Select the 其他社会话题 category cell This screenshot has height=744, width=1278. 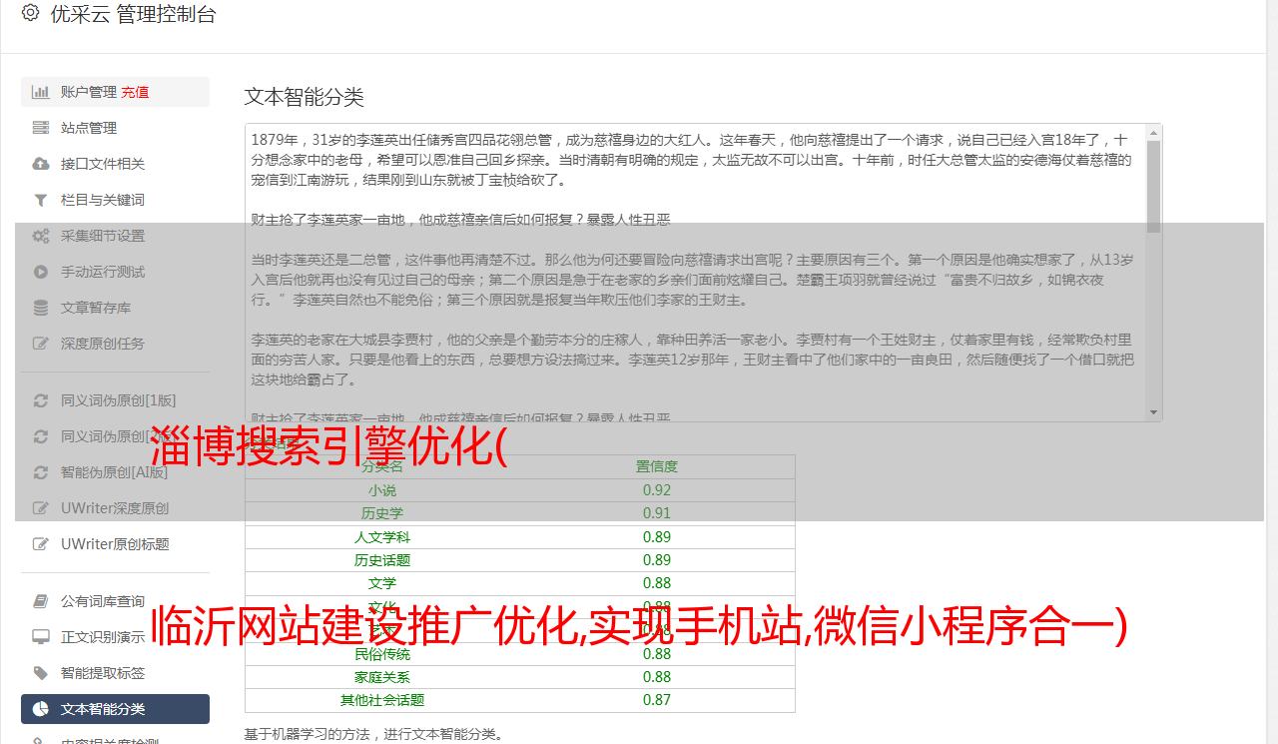(382, 700)
